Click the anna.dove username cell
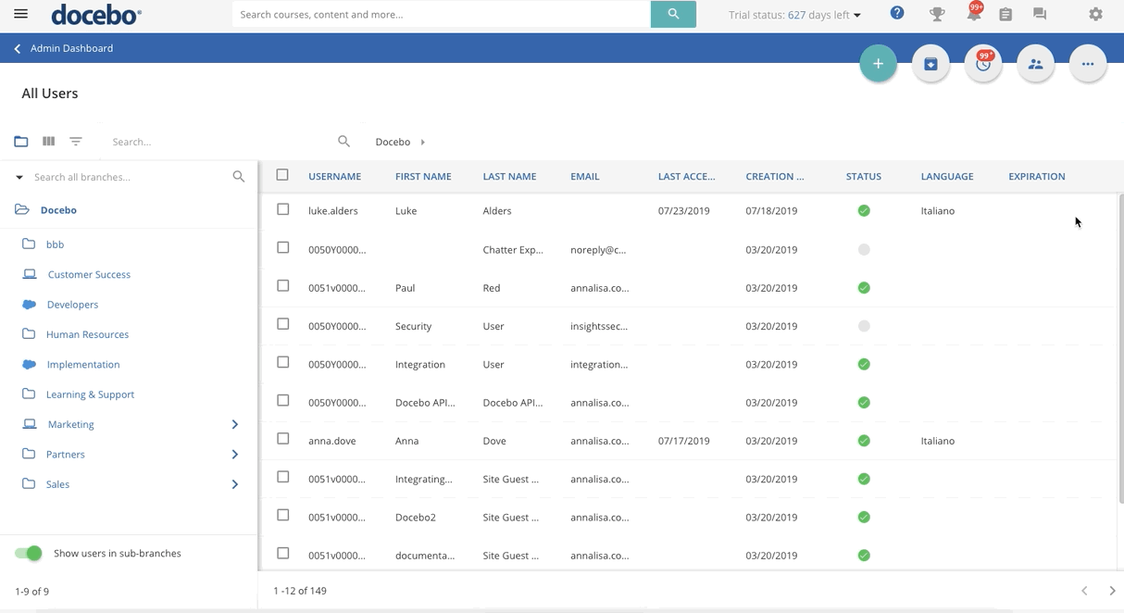This screenshot has height=613, width=1124. pos(332,441)
